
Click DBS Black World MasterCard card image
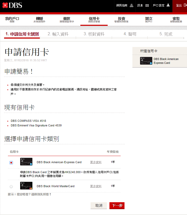tap(26, 186)
